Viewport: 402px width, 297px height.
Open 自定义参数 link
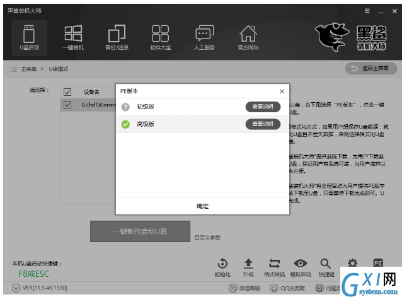(x=207, y=238)
